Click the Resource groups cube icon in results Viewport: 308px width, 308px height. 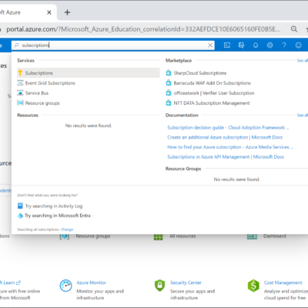[20, 103]
